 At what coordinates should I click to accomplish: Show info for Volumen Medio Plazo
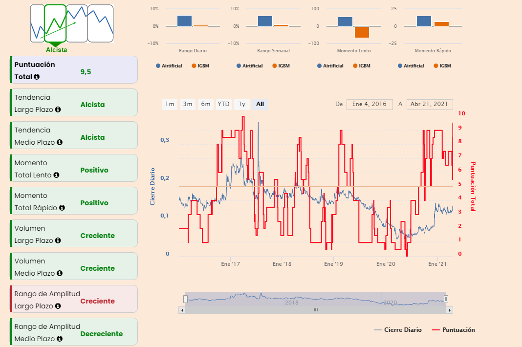[60, 273]
